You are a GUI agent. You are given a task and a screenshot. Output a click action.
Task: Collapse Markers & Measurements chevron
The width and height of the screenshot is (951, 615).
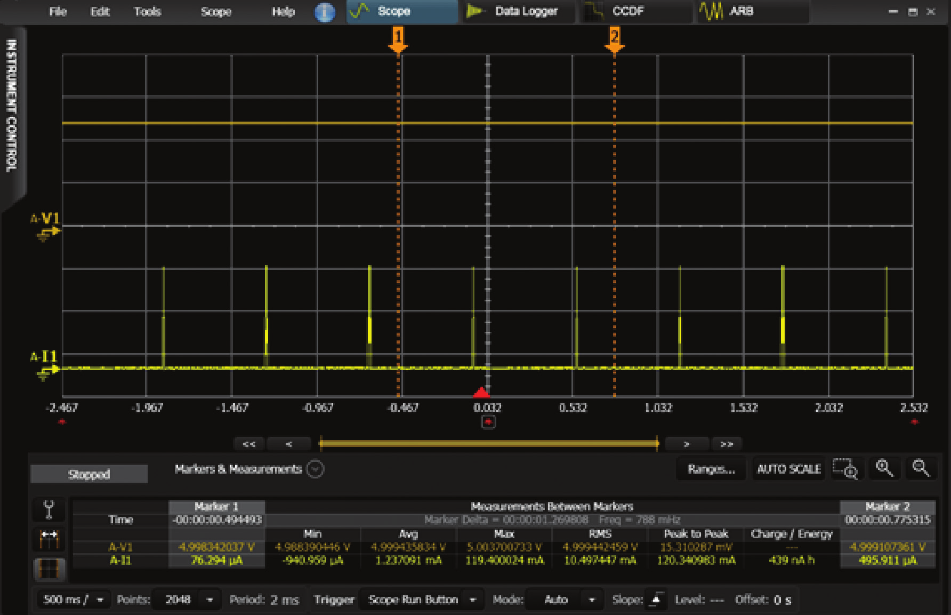tap(316, 469)
